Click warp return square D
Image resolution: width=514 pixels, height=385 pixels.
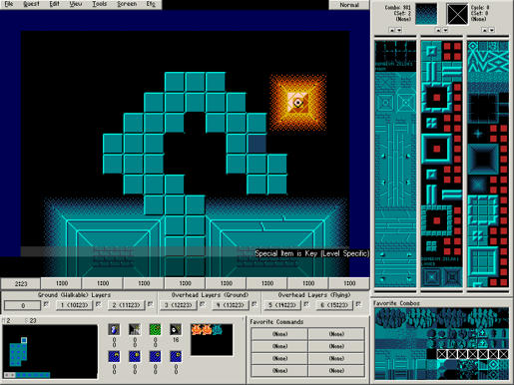coord(176,356)
